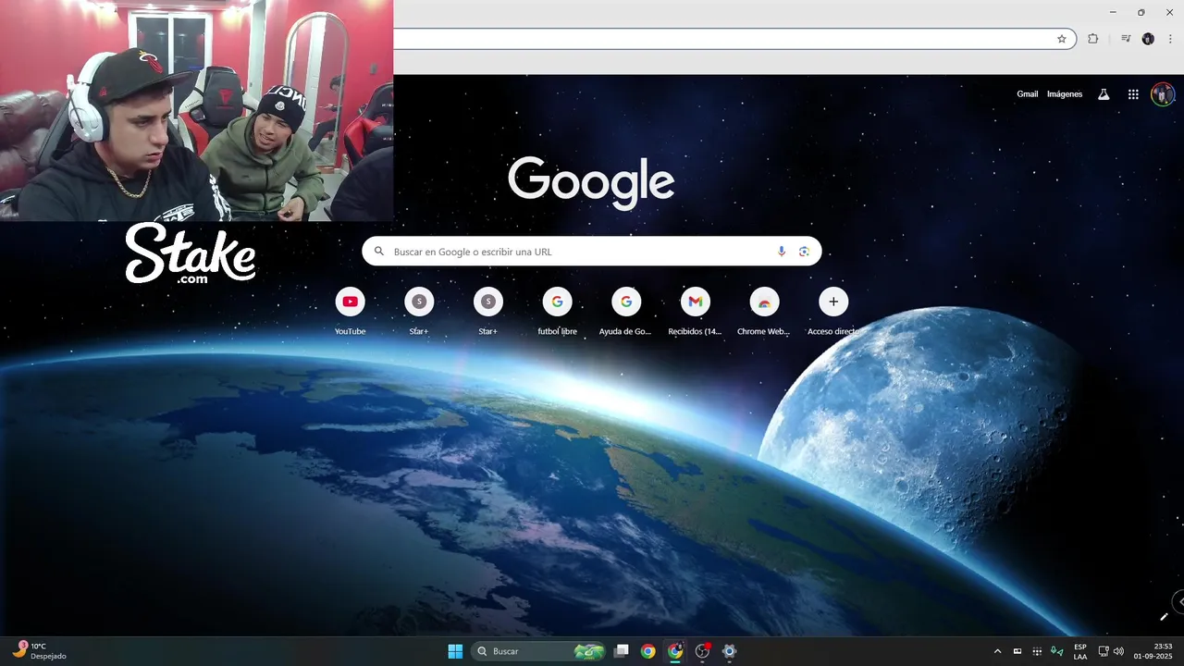Open the weather widget showing 10°C Despejado

pyautogui.click(x=39, y=651)
